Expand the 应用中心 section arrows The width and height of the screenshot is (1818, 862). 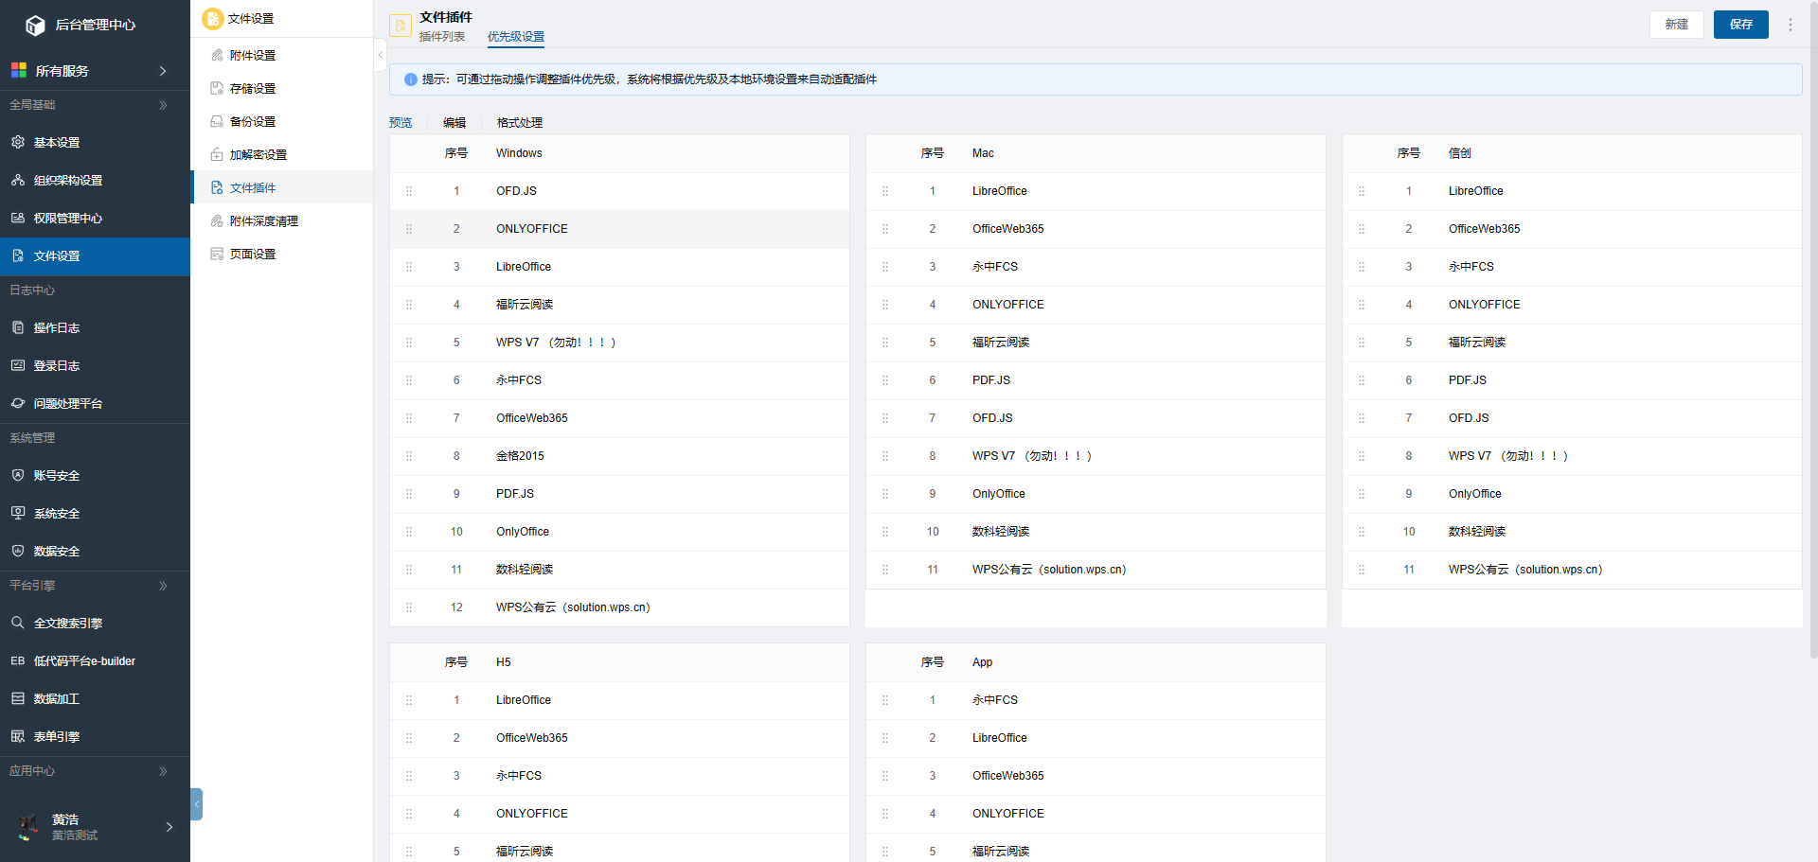coord(163,771)
